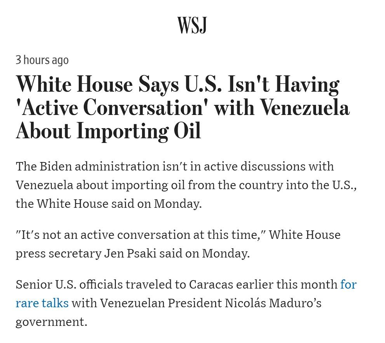Click "Senior U.S. officials" text
Image resolution: width=385 pixels, height=343 pixels.
coord(69,284)
